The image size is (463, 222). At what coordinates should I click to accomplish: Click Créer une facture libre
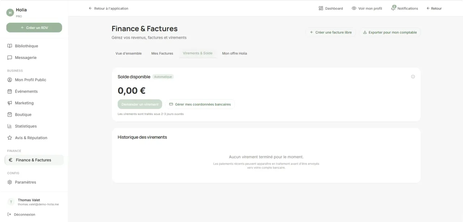click(x=331, y=32)
